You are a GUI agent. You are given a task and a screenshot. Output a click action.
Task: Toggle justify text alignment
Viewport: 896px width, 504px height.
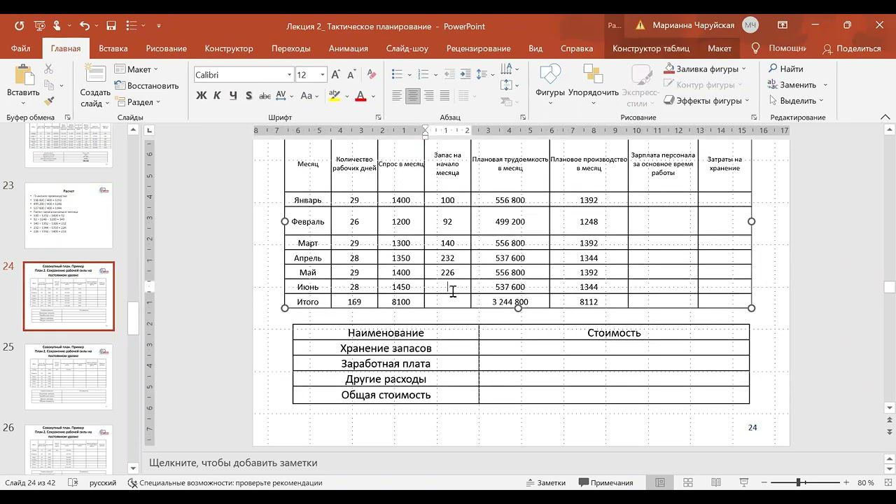pyautogui.click(x=445, y=96)
